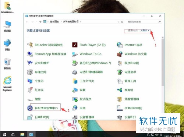Open the 查看方式 大图标 dropdown
Image resolution: width=184 pixels, height=137 pixels.
pos(145,30)
